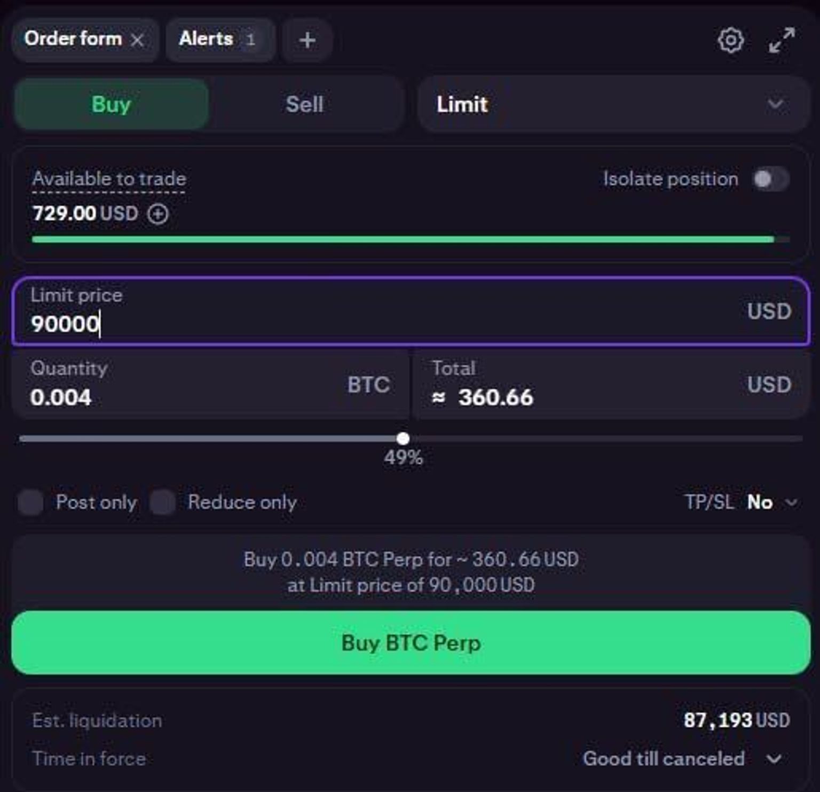Focus the Quantity BTC input field
820x792 pixels.
210,384
